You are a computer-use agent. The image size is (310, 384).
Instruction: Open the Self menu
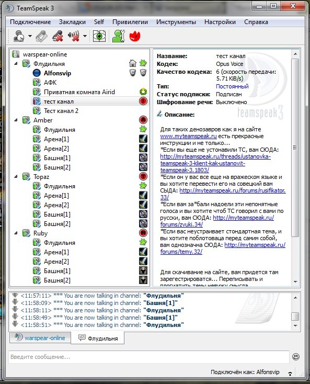[99, 22]
